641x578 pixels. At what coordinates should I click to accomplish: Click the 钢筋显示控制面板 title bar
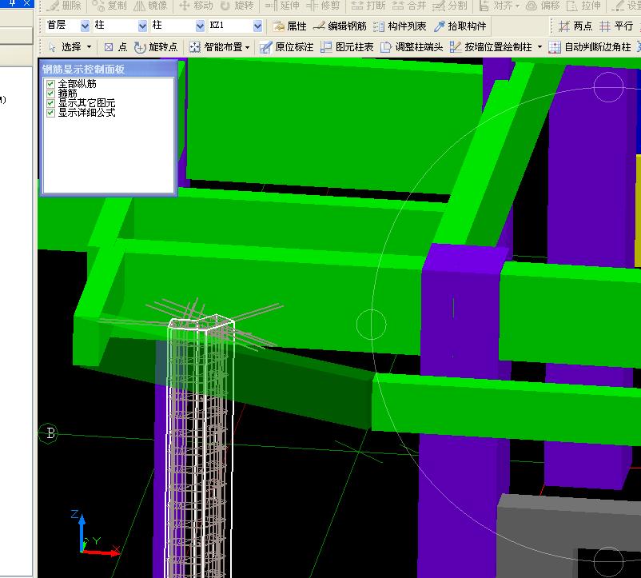point(109,69)
